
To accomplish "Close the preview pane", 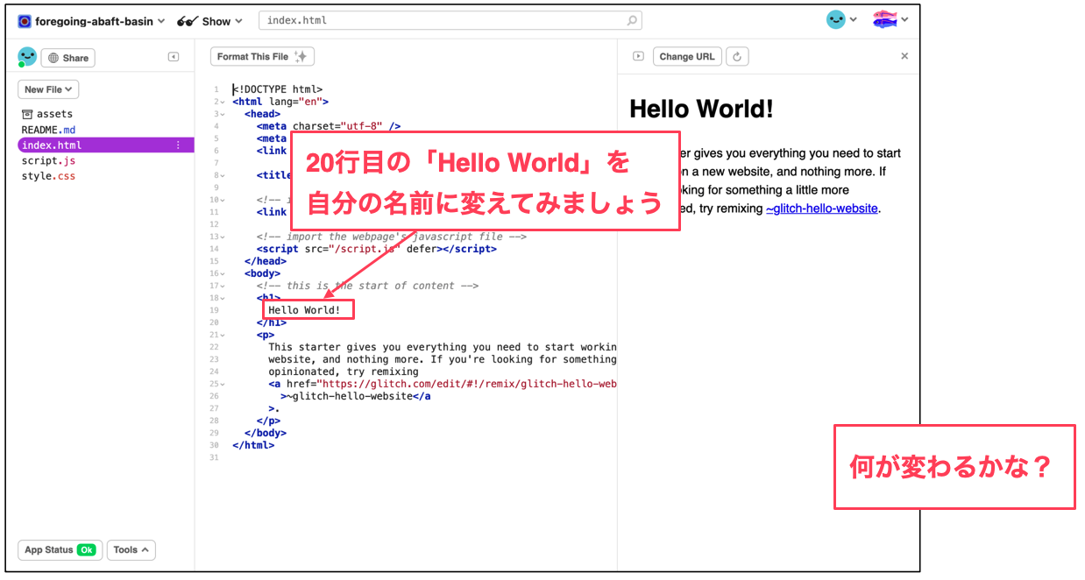I will (904, 56).
